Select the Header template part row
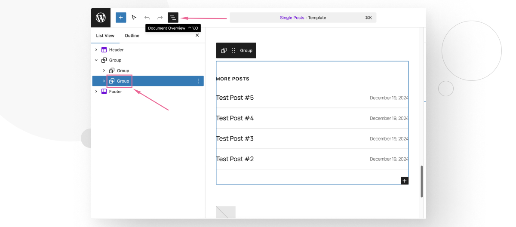The width and height of the screenshot is (516, 227). [148, 50]
